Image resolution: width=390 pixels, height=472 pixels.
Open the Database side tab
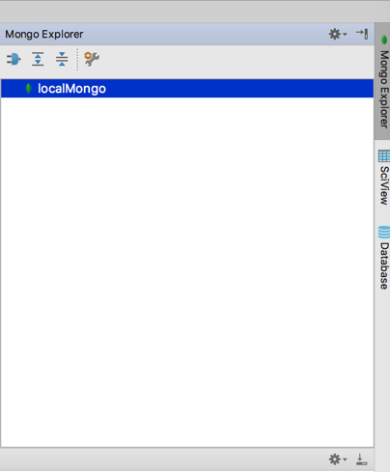383,258
